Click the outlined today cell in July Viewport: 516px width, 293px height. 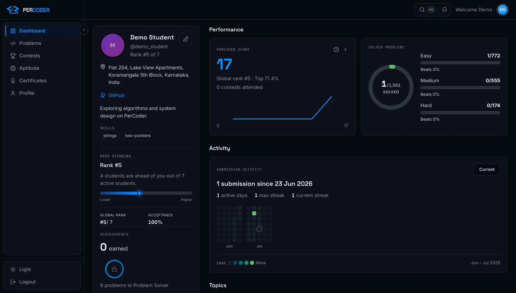pyautogui.click(x=259, y=229)
